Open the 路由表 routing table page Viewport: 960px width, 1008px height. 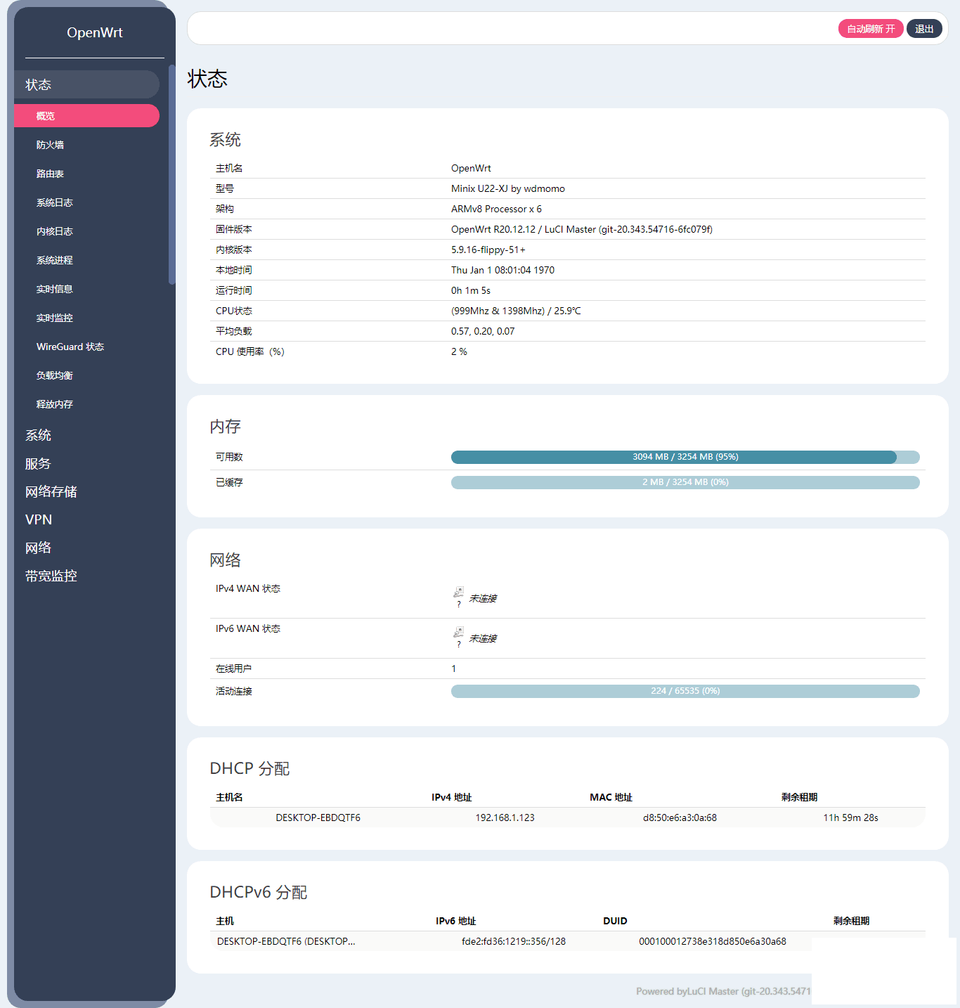50,174
